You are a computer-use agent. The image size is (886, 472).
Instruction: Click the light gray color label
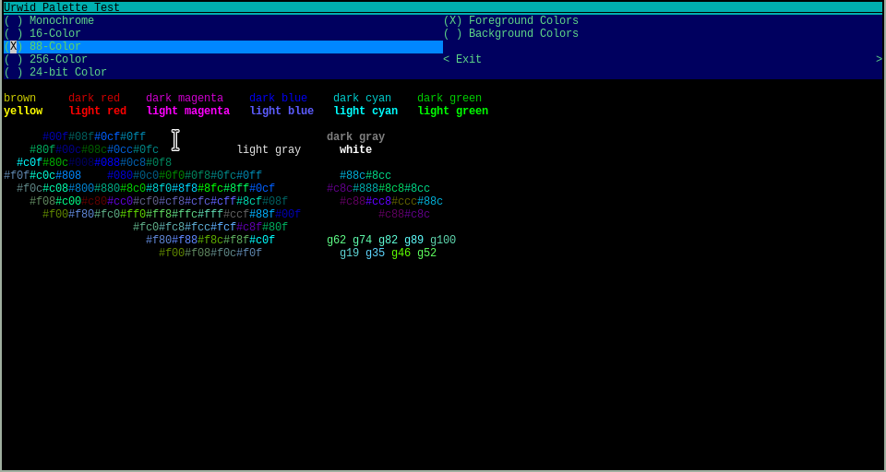click(x=269, y=150)
